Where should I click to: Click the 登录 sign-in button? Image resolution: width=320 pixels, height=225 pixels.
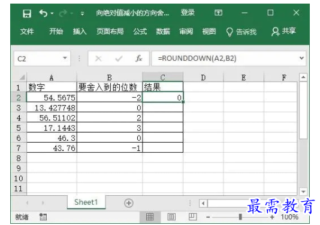(x=188, y=13)
